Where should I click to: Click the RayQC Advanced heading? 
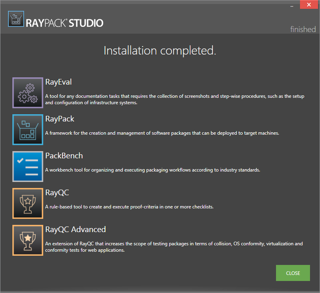coord(76,230)
